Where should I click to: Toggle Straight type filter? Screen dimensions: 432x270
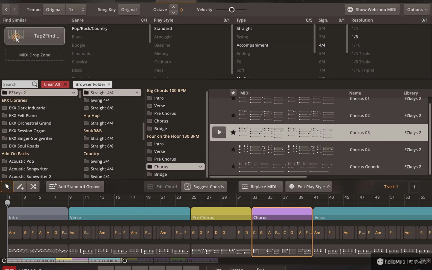244,28
